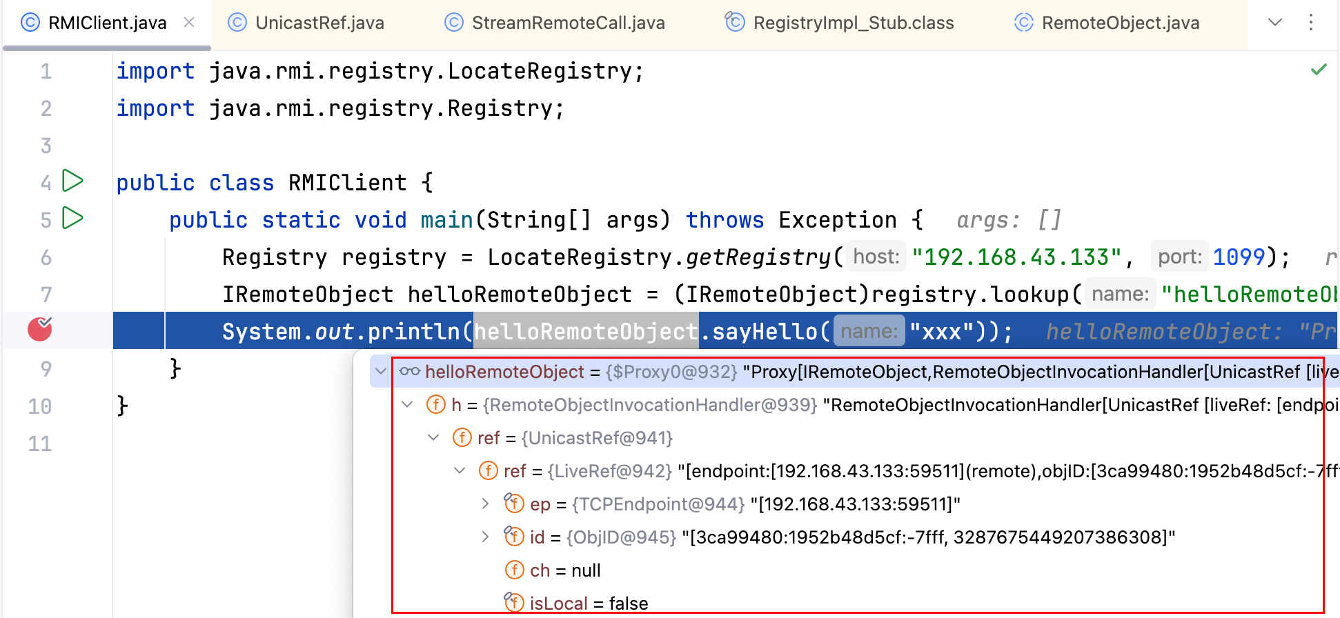This screenshot has width=1340, height=618.
Task: Open the editor tabs more-options menu
Action: click(1311, 23)
